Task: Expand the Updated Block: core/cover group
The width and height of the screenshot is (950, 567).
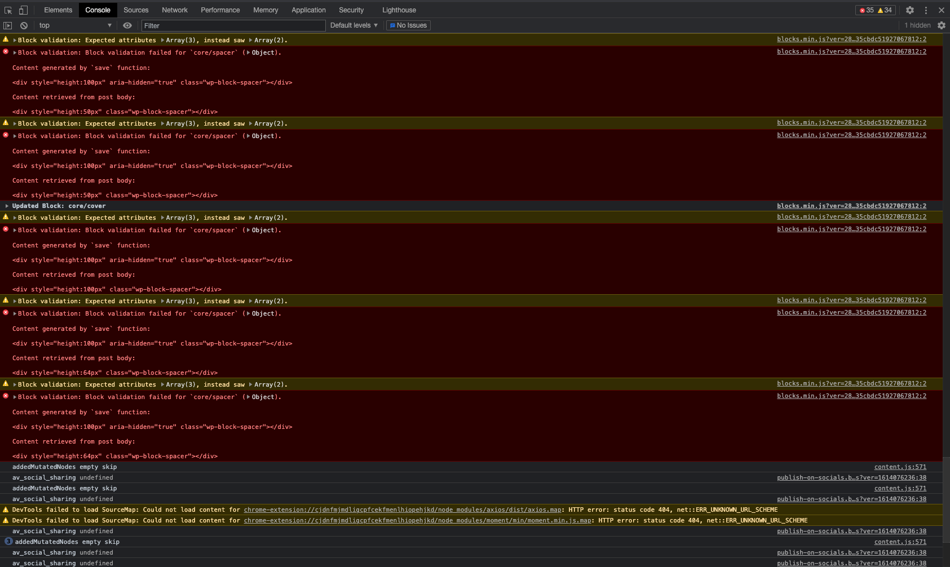Action: coord(7,206)
